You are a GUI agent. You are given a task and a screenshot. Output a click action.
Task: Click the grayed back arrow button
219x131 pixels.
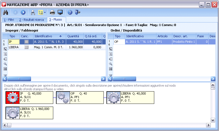pyautogui.click(x=15, y=12)
